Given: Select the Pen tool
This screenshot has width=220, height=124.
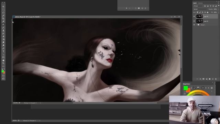Looking at the screenshot, I should click(x=3, y=48).
